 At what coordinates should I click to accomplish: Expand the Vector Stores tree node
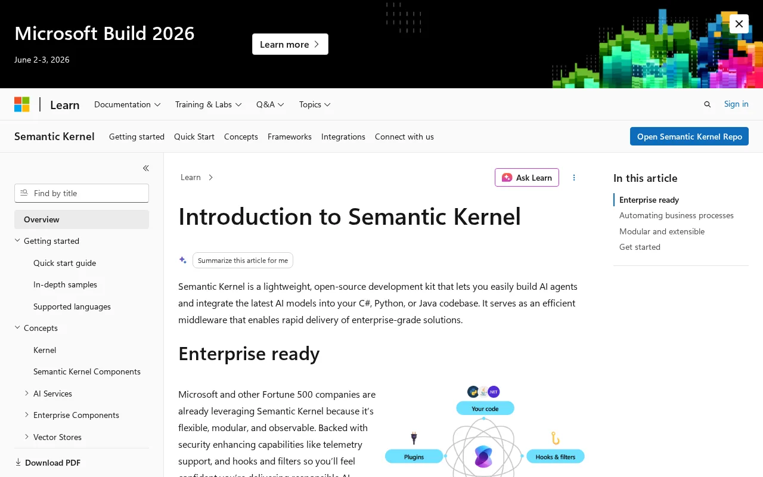click(x=27, y=437)
